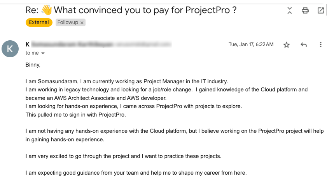Screen dimensions: 327x182
Task: Star this message from Jan 17
Action: [287, 45]
